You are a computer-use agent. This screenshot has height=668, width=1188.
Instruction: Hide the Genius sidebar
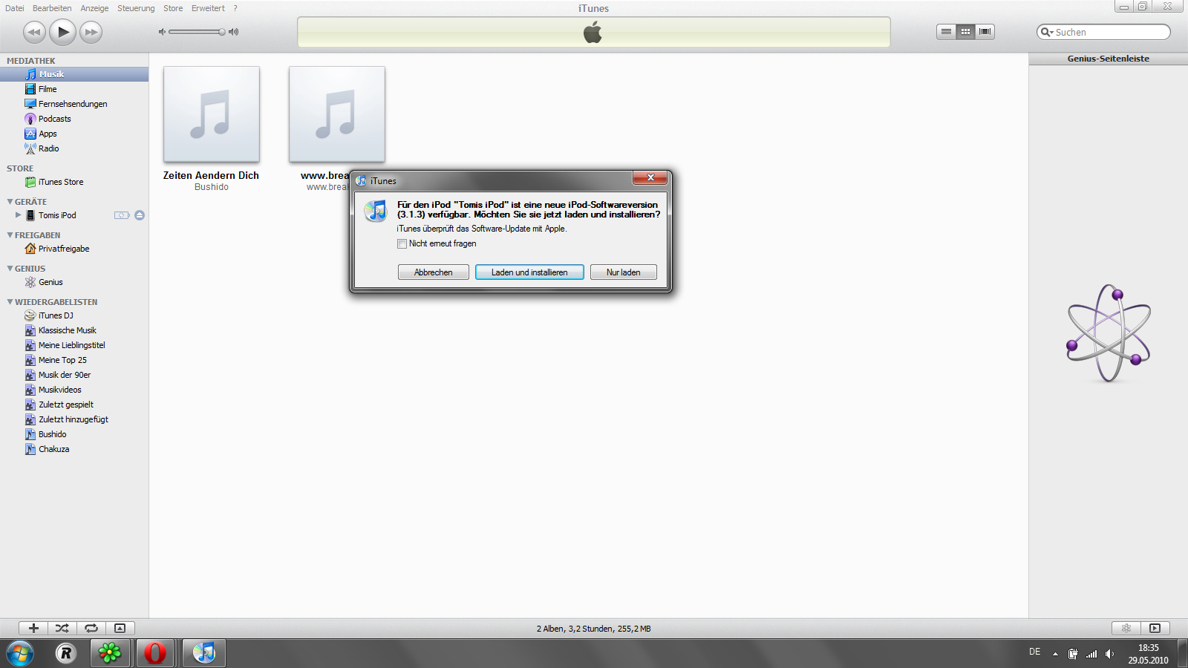coord(1155,628)
